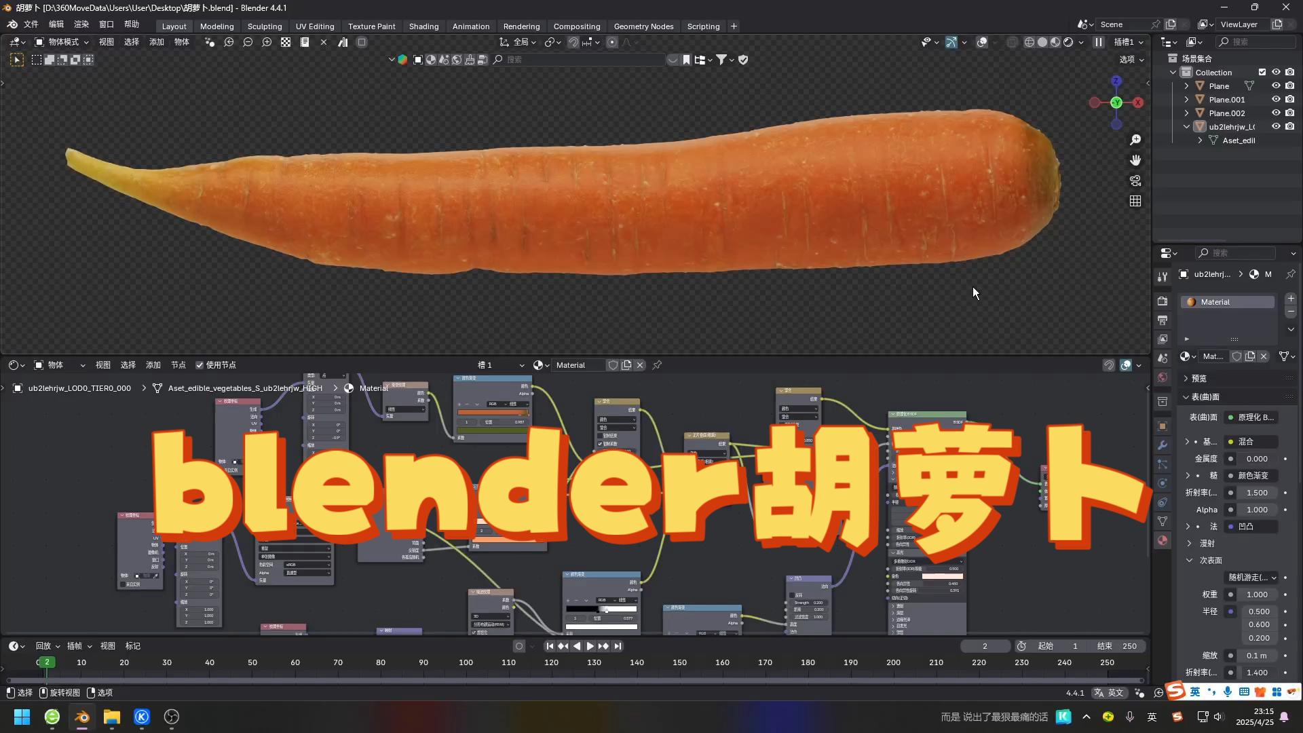Disable Plane.001 in renders camera icon
The width and height of the screenshot is (1303, 733).
[x=1289, y=100]
